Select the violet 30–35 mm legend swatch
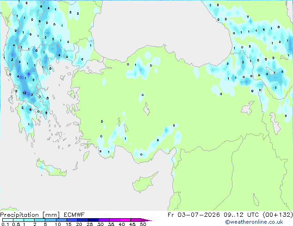Image resolution: width=293 pixels, height=226 pixels. 104,220
